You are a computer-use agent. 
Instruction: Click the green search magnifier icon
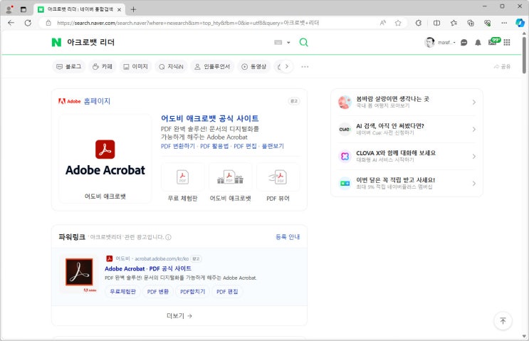pos(303,43)
